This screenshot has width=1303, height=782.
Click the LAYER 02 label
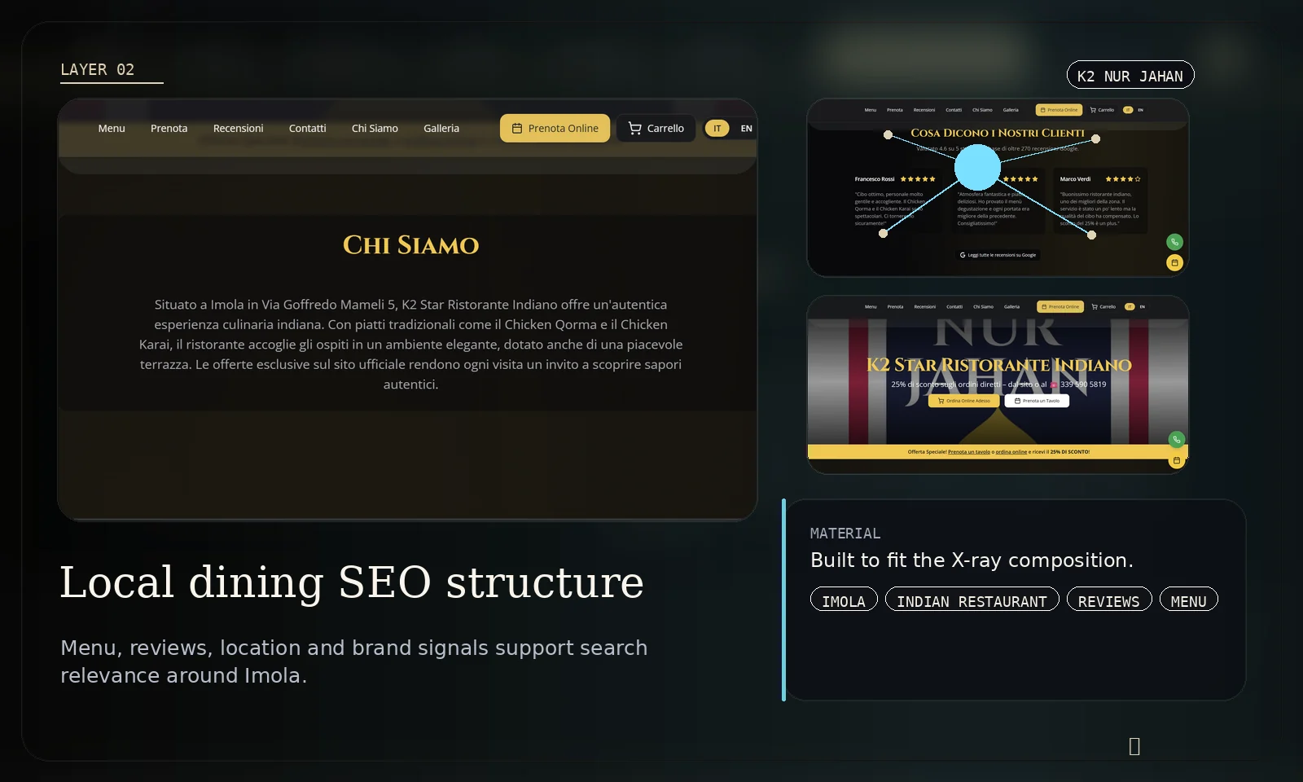click(98, 70)
